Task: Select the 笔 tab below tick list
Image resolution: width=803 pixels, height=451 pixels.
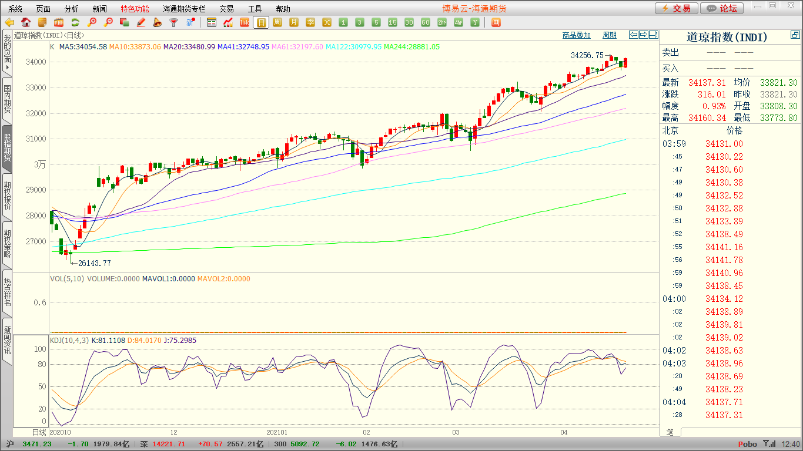Action: click(670, 432)
